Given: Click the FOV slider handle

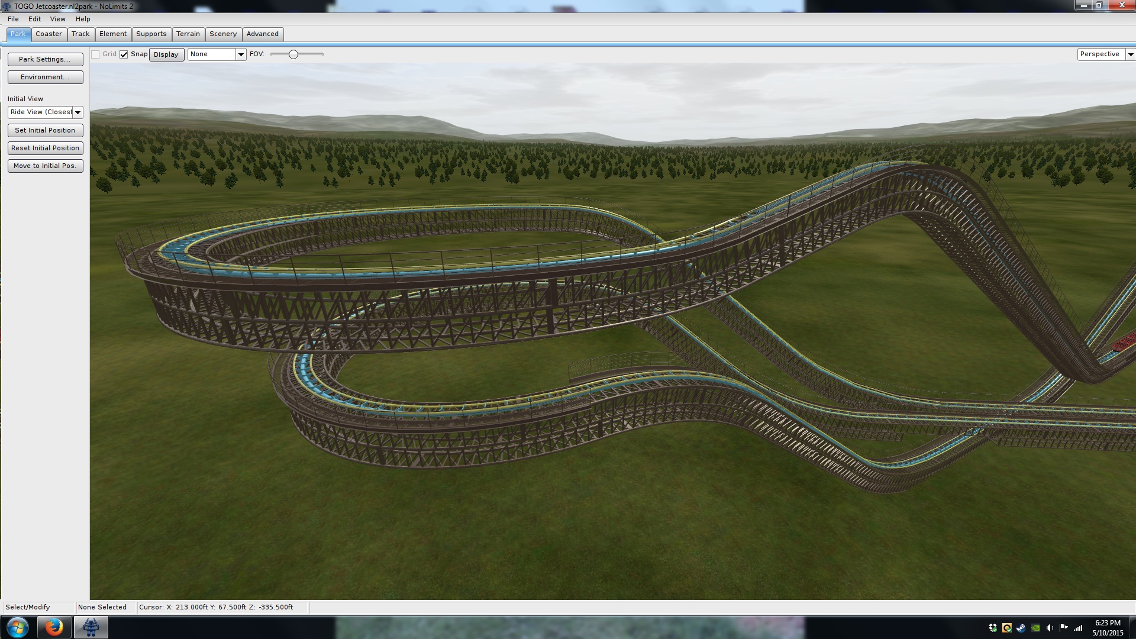Looking at the screenshot, I should tap(293, 54).
